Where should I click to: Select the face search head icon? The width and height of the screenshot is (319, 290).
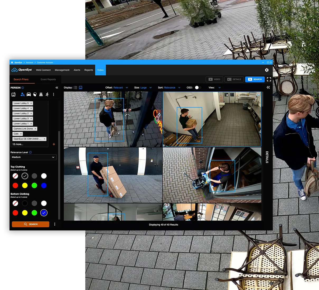[x=35, y=94]
